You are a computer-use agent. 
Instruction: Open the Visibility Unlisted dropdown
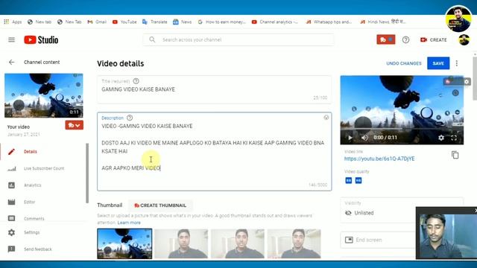[x=402, y=209]
